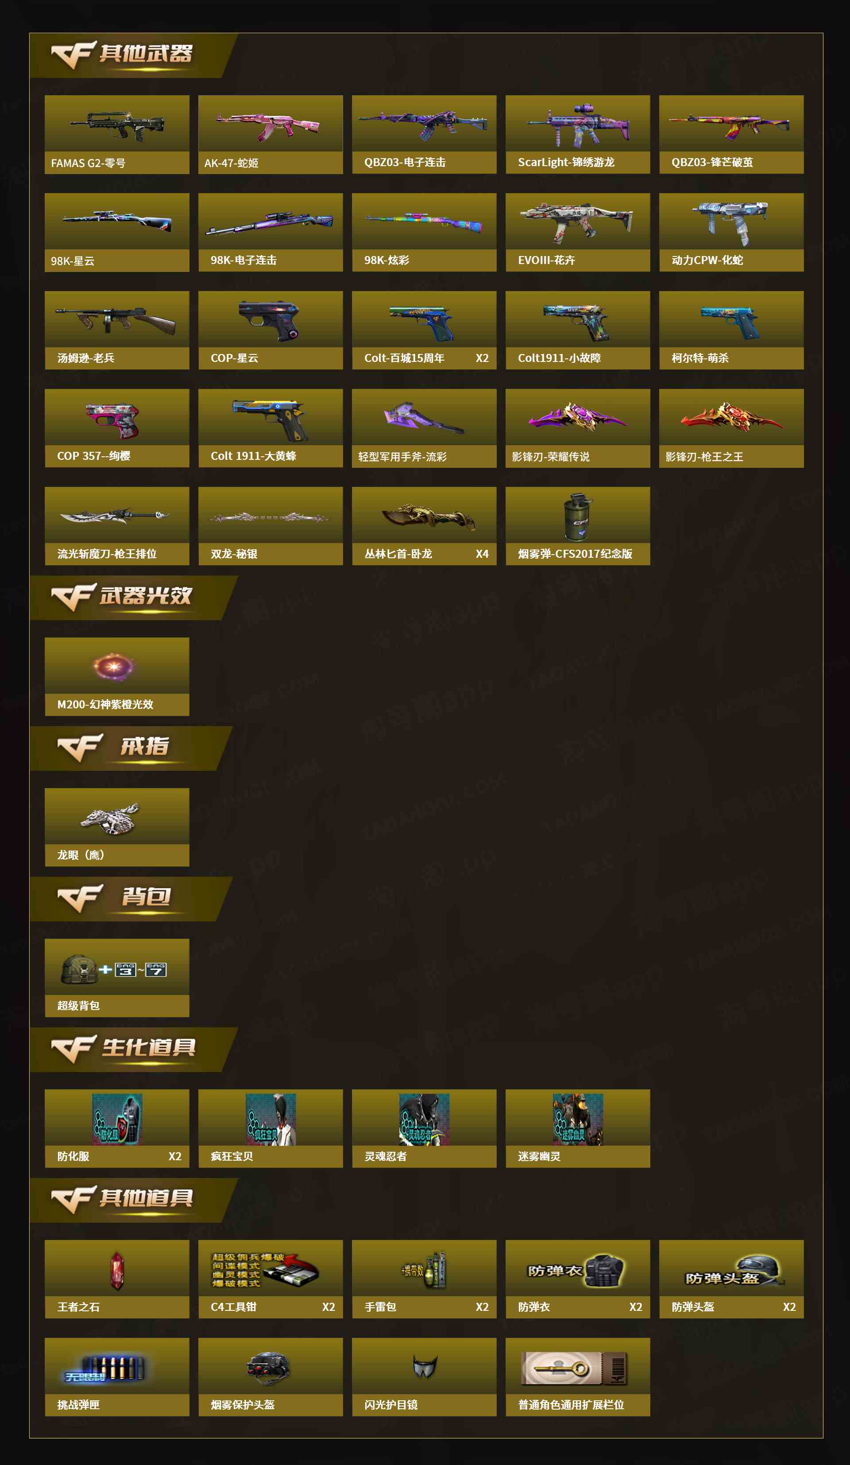850x1465 pixels.
Task: Click the M200-幻神紫橙光效 glow icon
Action: tap(113, 666)
